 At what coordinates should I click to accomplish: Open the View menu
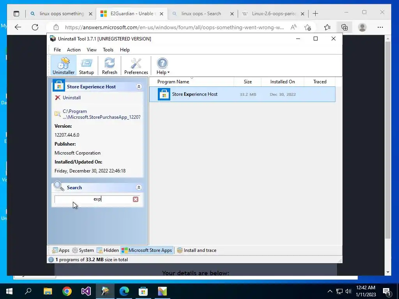tap(92, 50)
